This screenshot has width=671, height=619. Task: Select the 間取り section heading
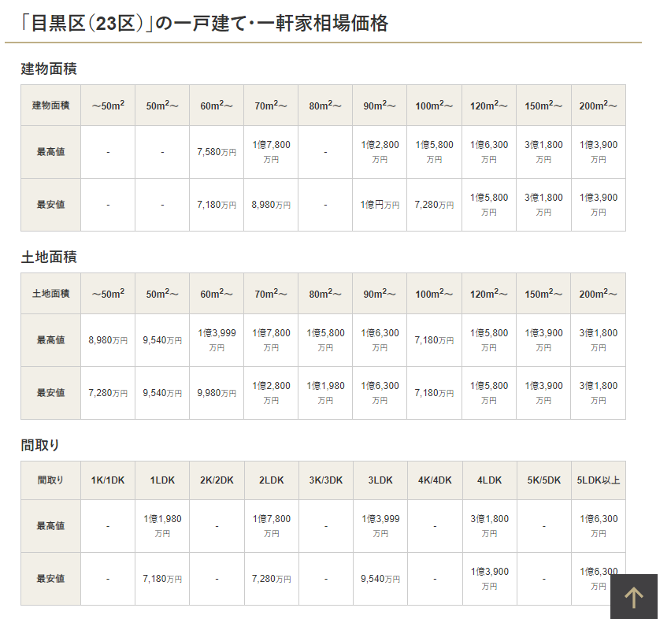tap(40, 445)
